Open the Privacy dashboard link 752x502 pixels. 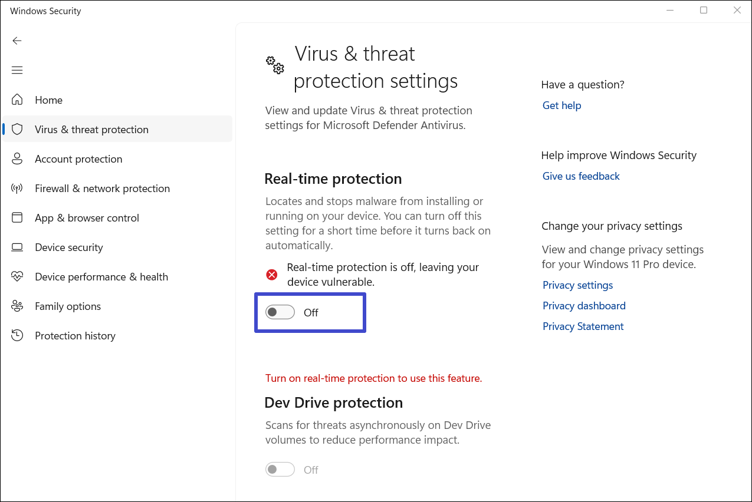coord(584,306)
